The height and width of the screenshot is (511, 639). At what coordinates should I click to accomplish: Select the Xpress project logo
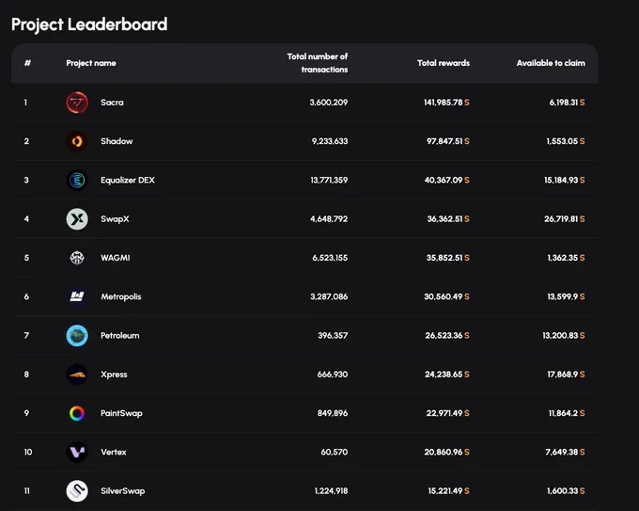pyautogui.click(x=77, y=375)
